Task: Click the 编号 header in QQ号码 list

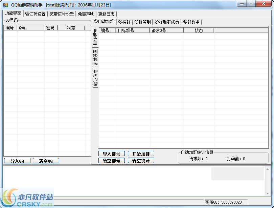Action: point(10,28)
